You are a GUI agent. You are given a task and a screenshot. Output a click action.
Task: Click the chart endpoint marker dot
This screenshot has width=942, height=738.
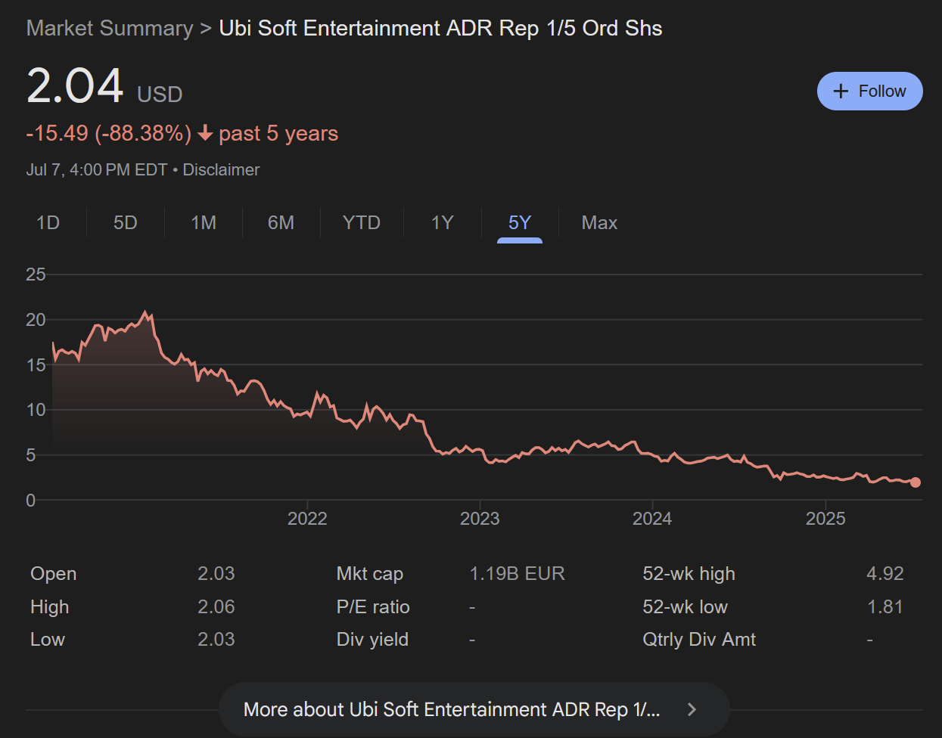pyautogui.click(x=916, y=482)
